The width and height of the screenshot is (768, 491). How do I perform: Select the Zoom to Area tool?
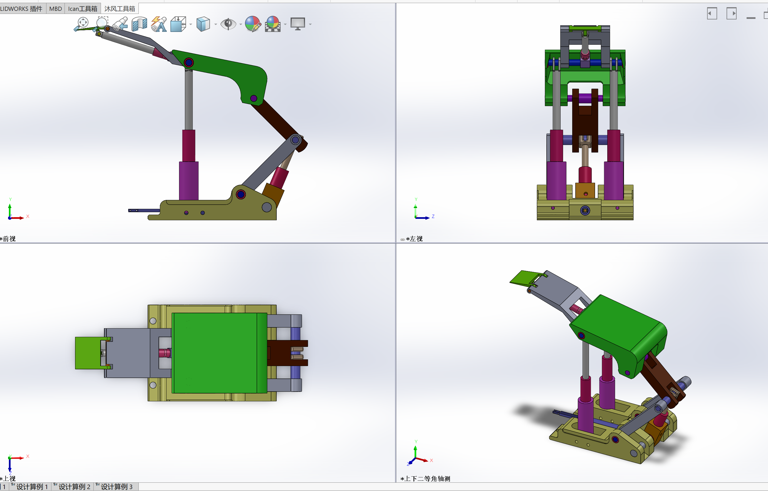pyautogui.click(x=102, y=23)
